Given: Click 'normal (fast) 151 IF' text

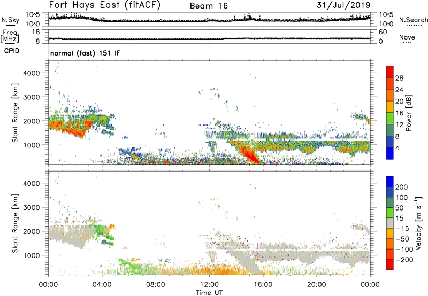Looking at the screenshot, I should tap(85, 53).
